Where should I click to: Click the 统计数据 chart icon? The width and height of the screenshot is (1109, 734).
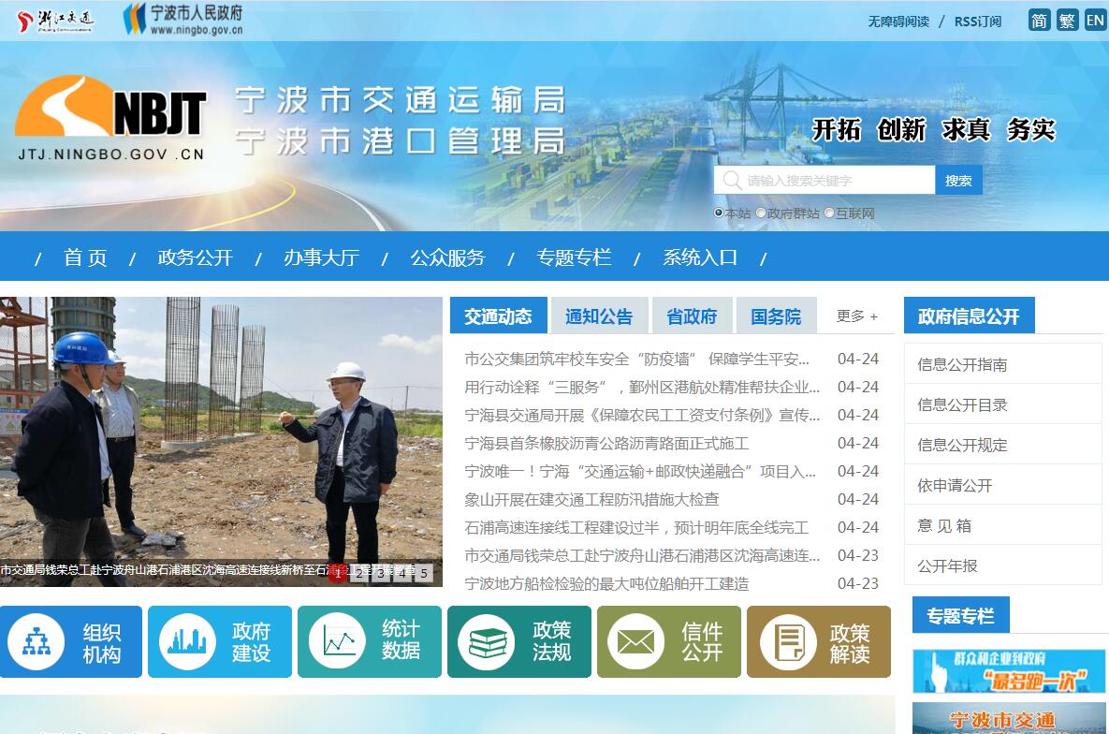pyautogui.click(x=337, y=641)
